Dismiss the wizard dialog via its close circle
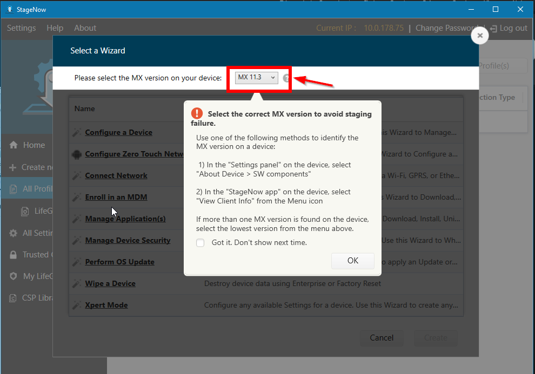 [x=480, y=35]
